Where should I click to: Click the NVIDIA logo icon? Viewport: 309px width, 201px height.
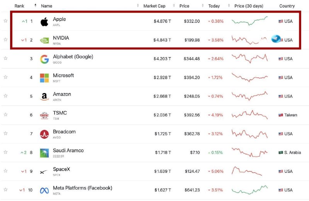pyautogui.click(x=44, y=41)
